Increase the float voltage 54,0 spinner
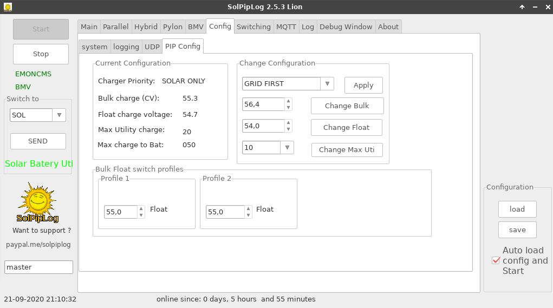 (x=289, y=123)
